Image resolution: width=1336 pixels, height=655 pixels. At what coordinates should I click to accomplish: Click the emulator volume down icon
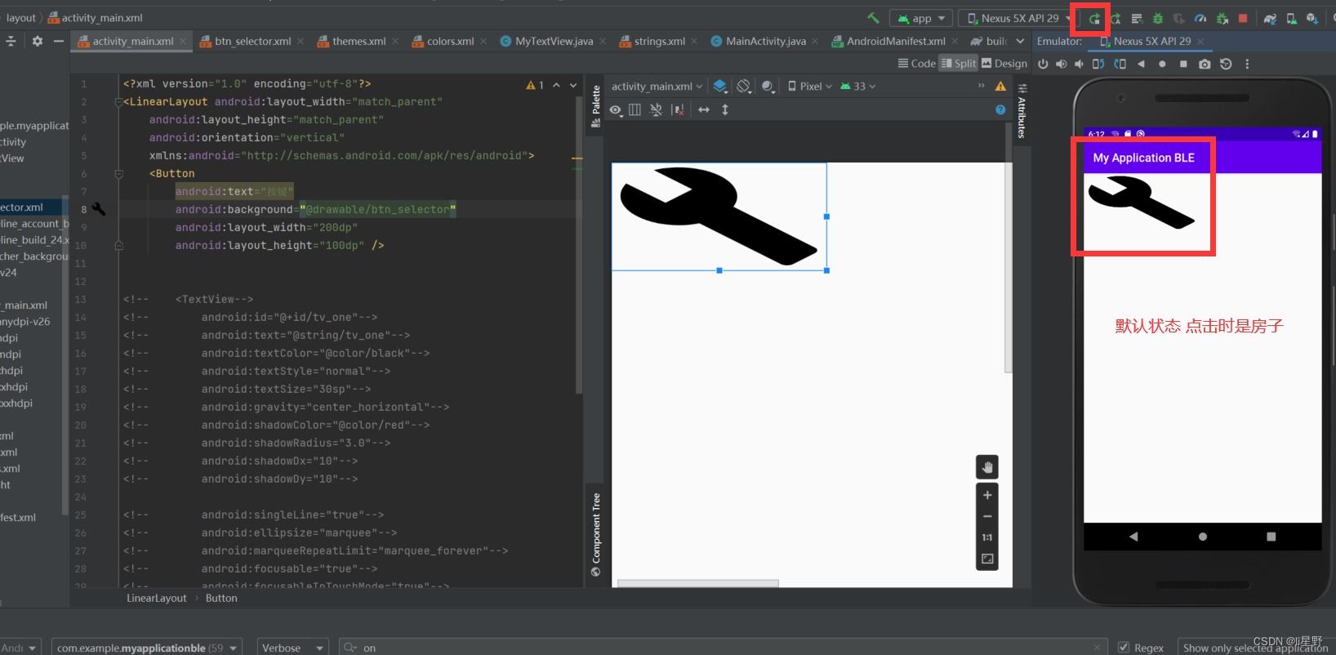click(1079, 64)
